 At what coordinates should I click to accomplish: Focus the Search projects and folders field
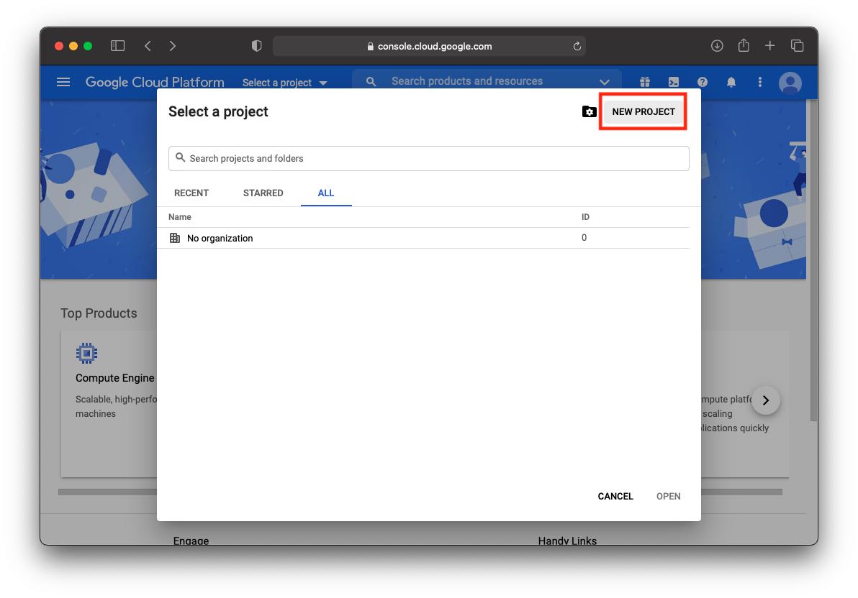428,159
